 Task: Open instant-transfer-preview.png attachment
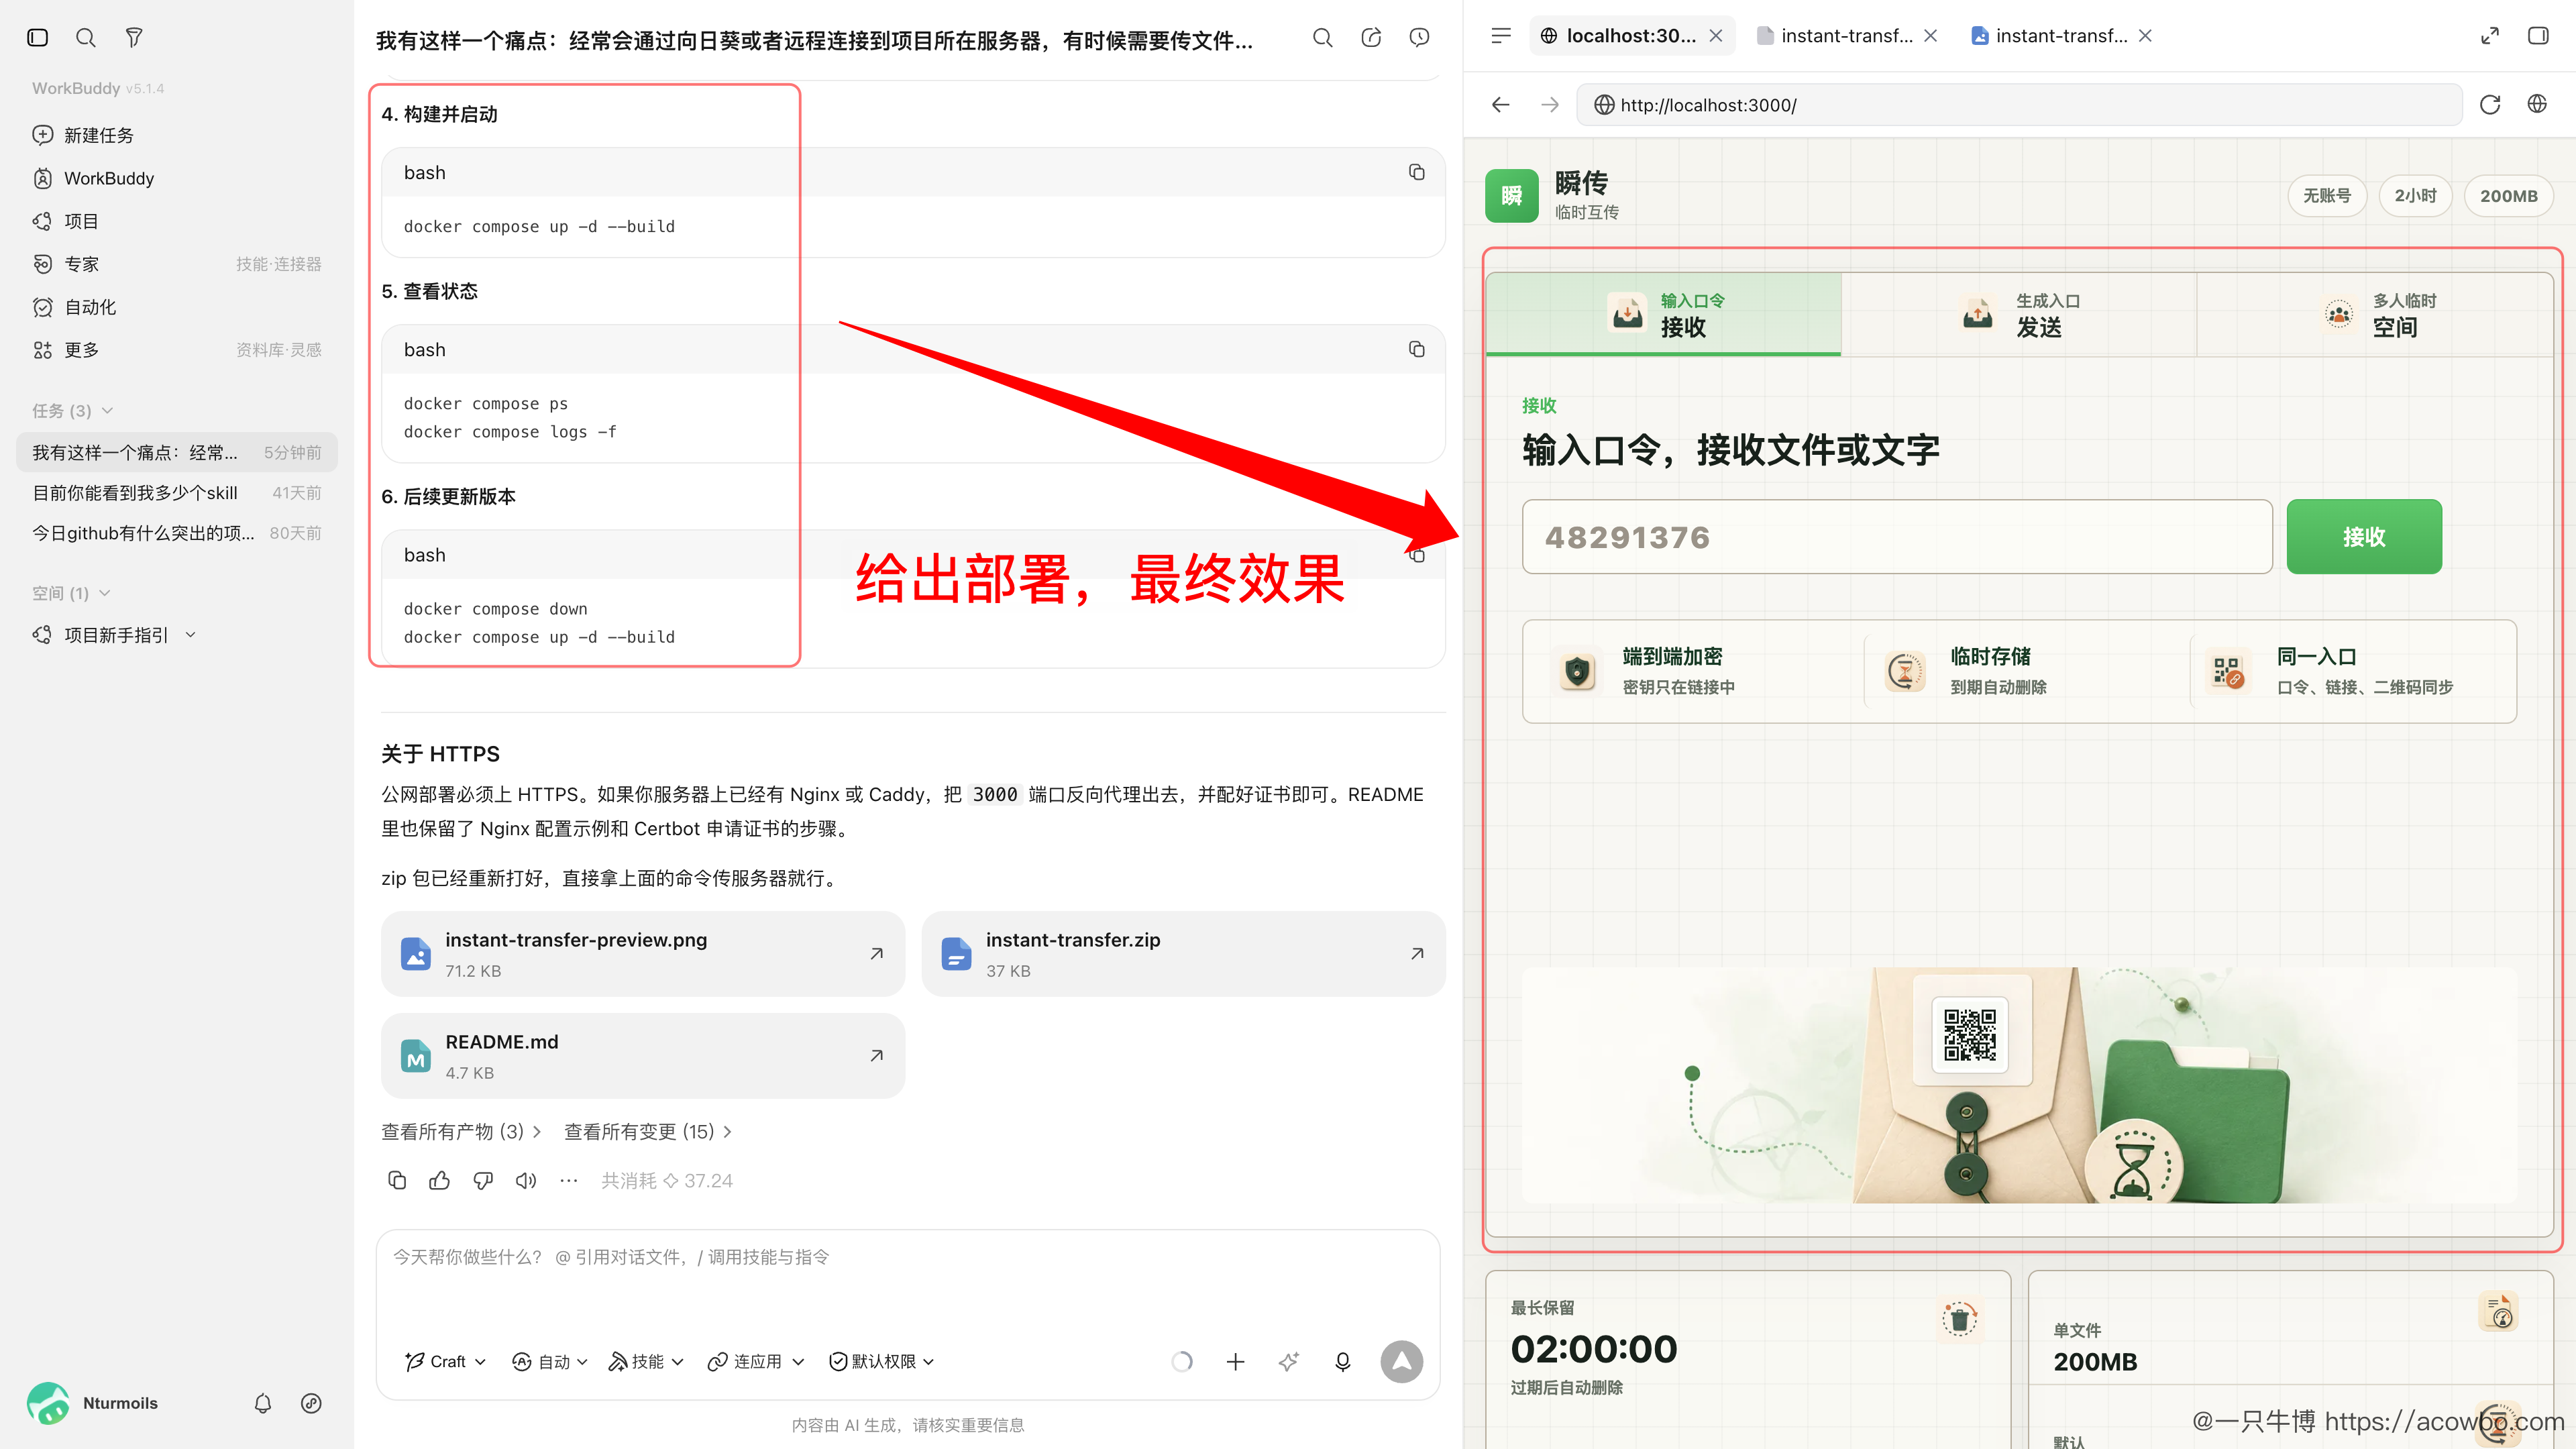[643, 954]
